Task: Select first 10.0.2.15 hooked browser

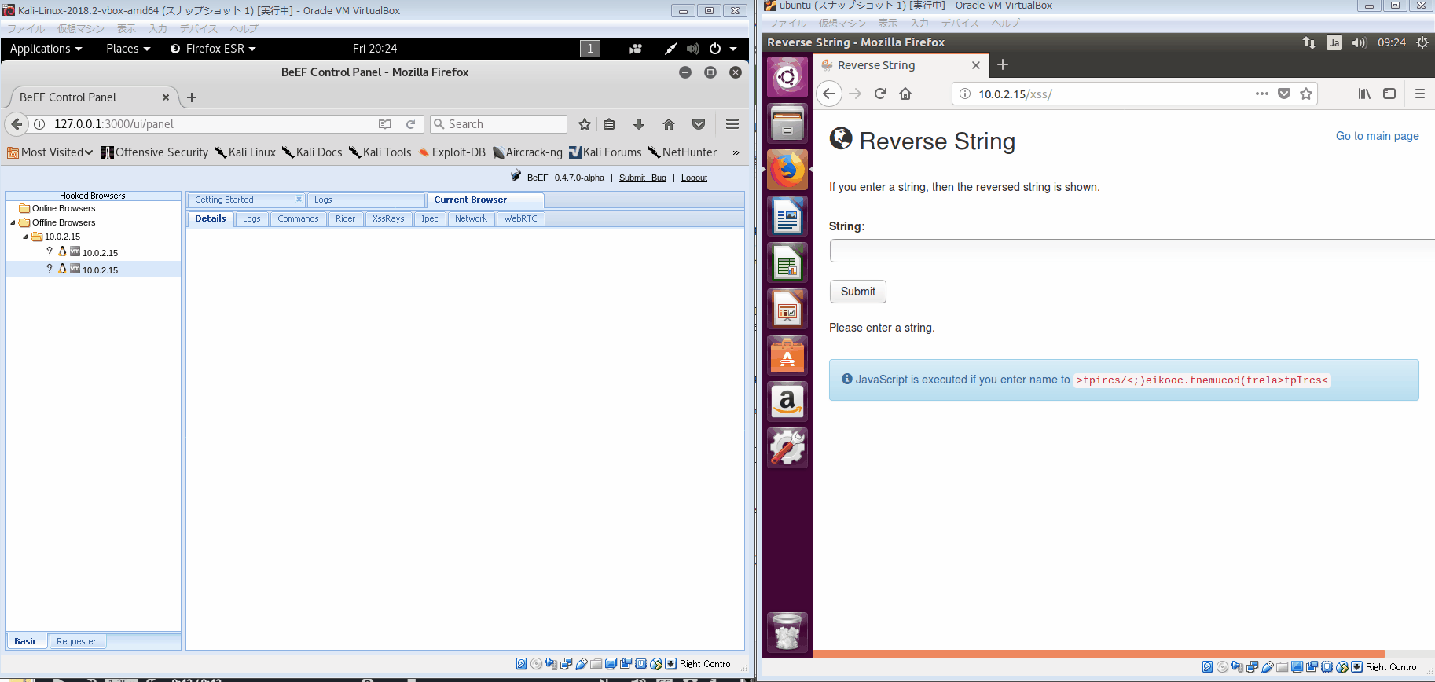Action: [93, 253]
